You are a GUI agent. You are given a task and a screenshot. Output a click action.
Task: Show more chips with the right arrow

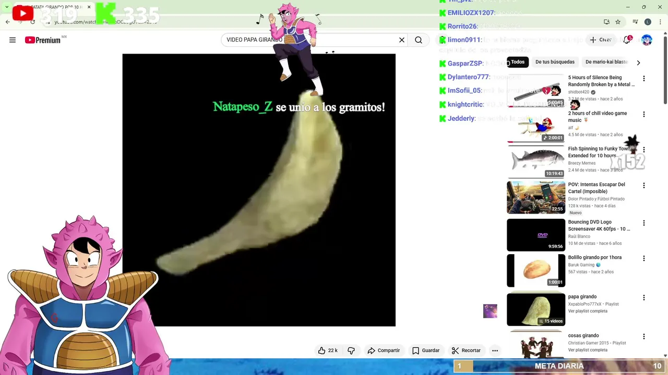pyautogui.click(x=638, y=63)
